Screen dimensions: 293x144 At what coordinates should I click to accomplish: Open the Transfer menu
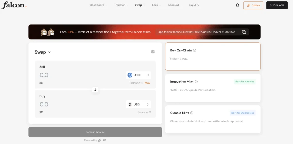tap(121, 5)
